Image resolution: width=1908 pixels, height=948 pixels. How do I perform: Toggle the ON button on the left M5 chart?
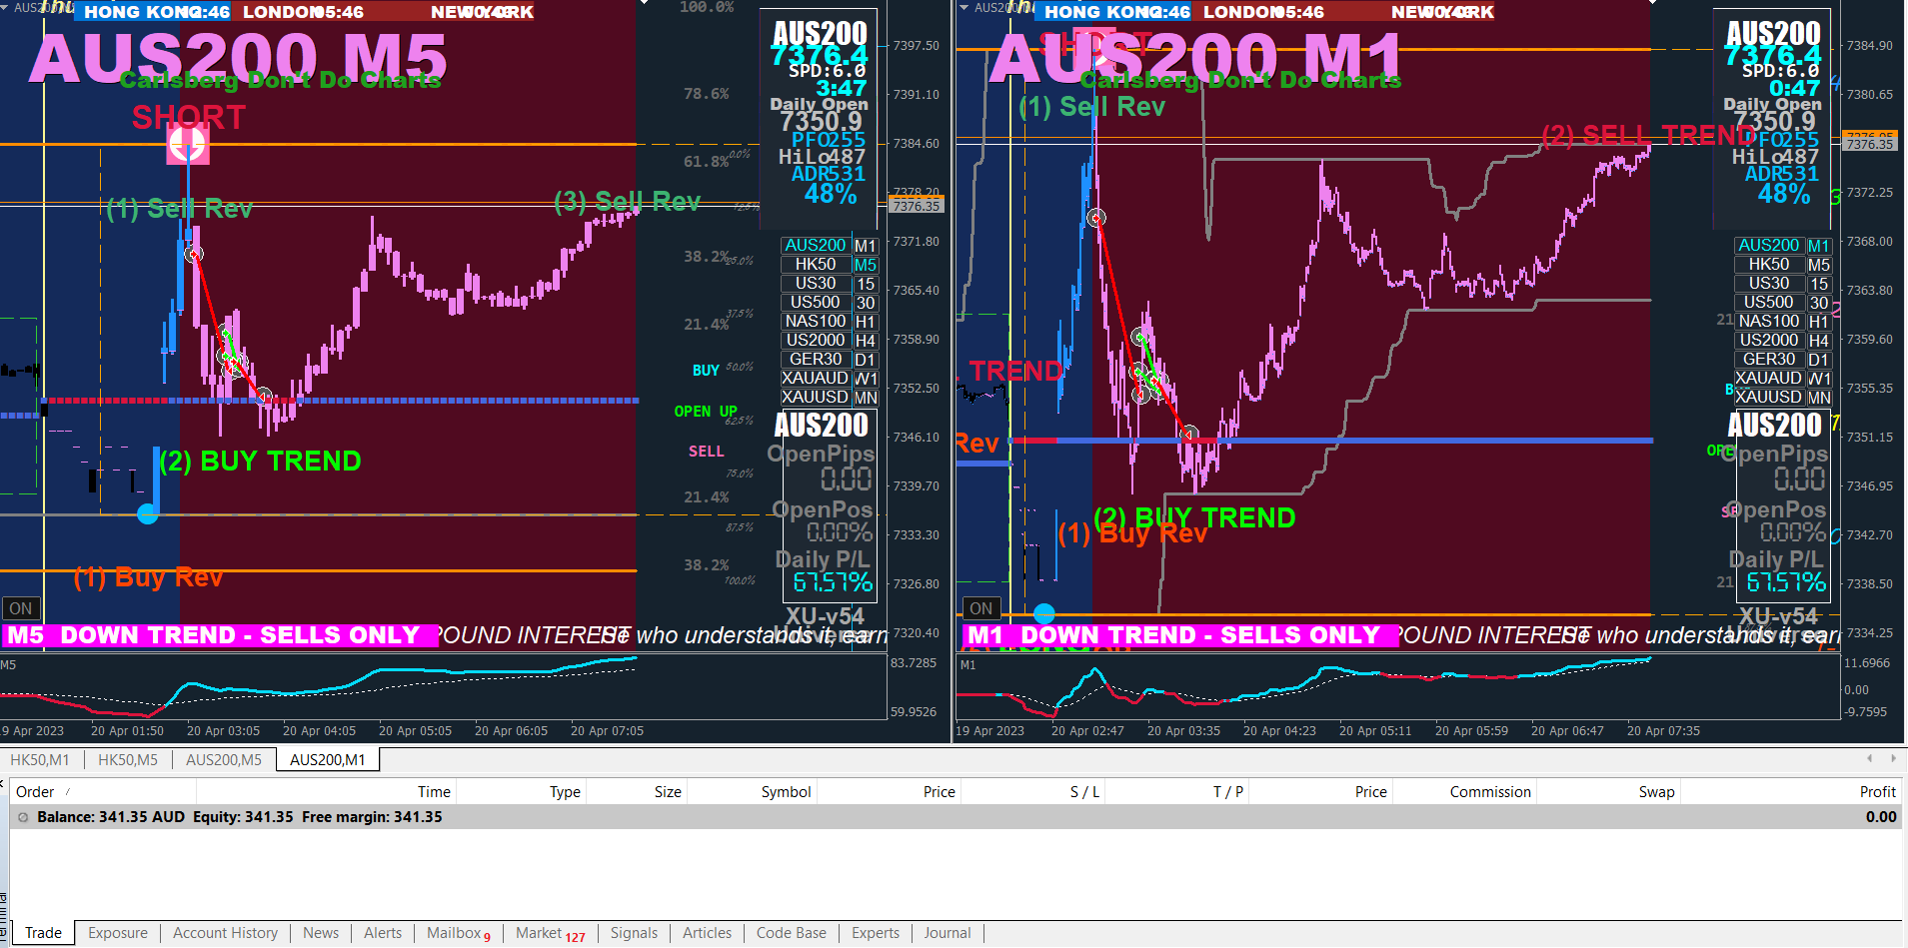pyautogui.click(x=21, y=608)
